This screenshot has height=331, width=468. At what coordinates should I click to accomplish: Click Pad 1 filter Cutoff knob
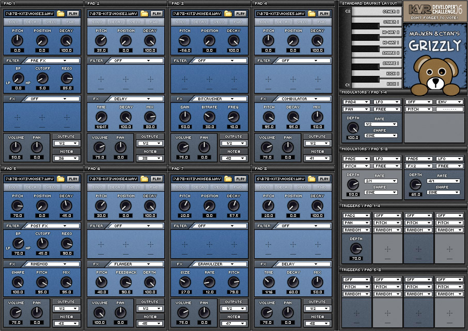tap(42, 78)
